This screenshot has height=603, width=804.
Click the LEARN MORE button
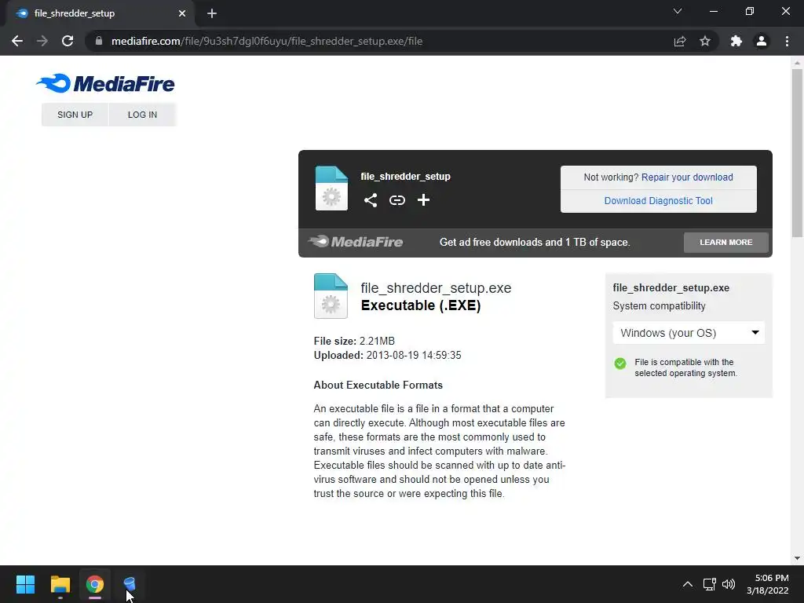(x=726, y=242)
